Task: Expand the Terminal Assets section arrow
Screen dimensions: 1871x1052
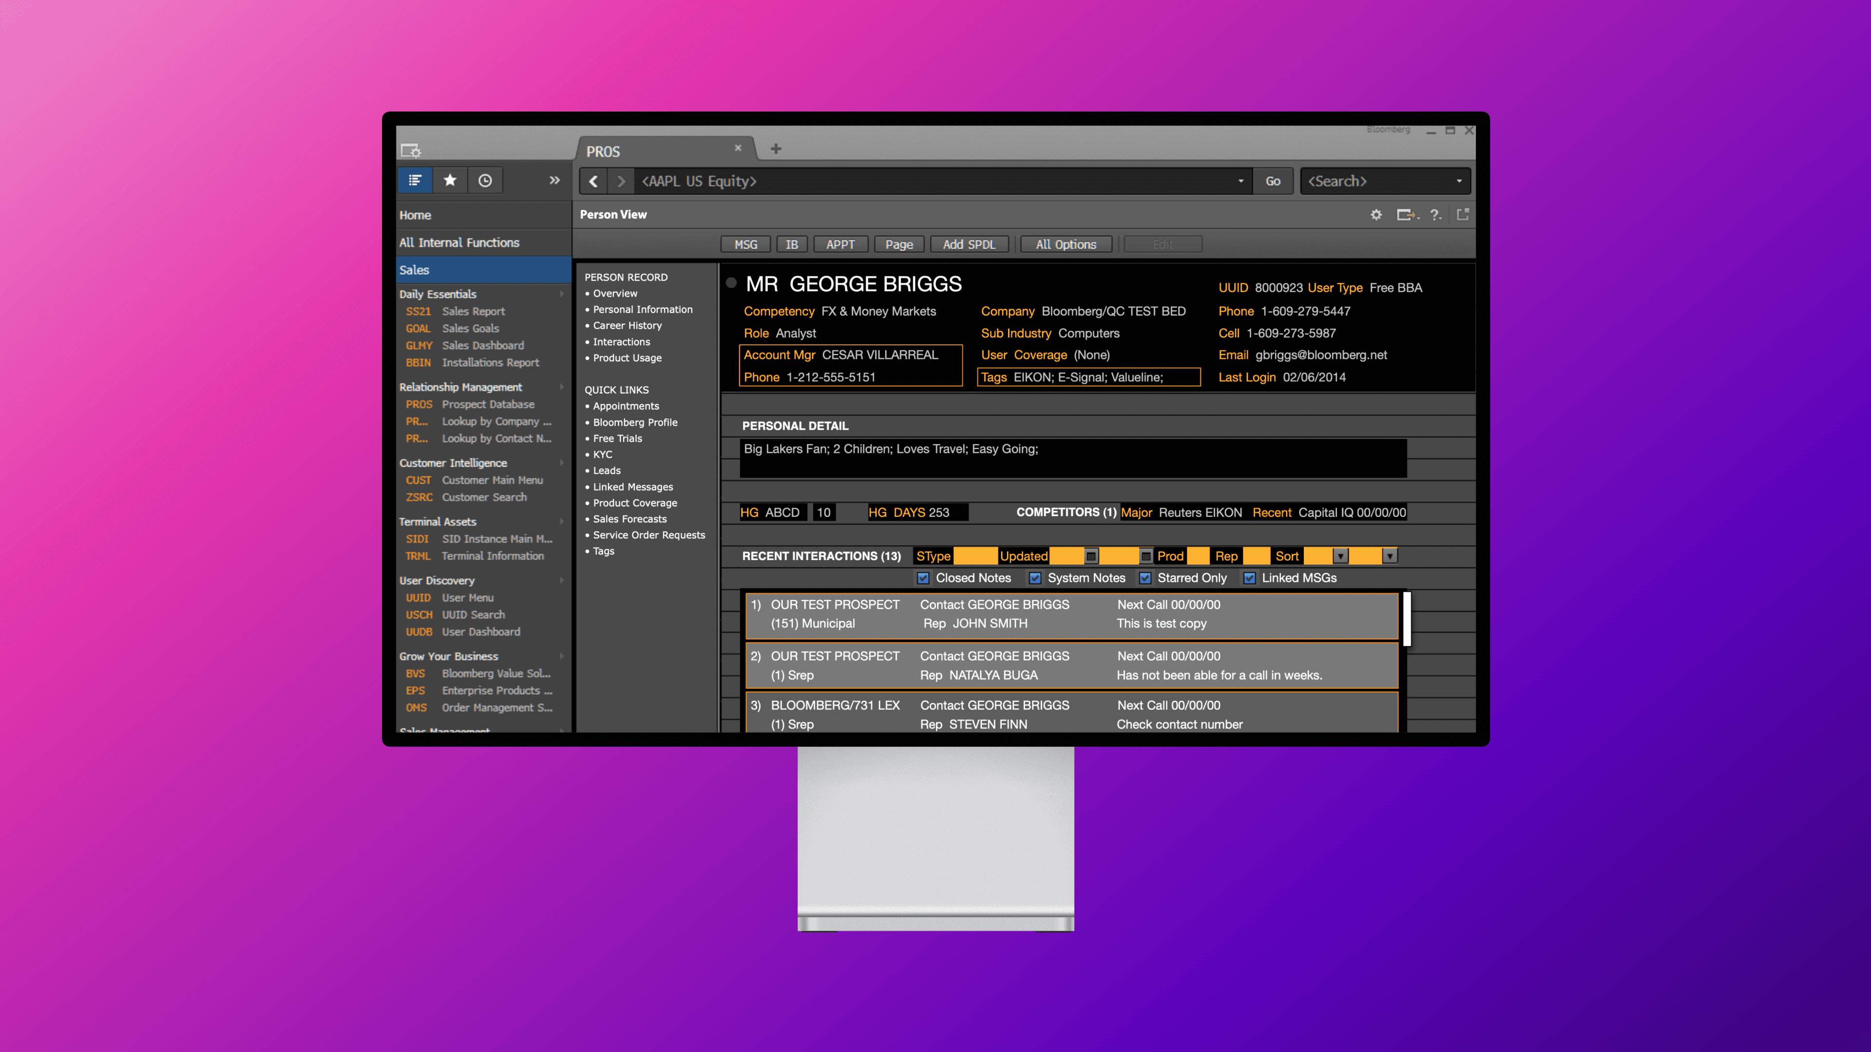Action: [x=561, y=521]
